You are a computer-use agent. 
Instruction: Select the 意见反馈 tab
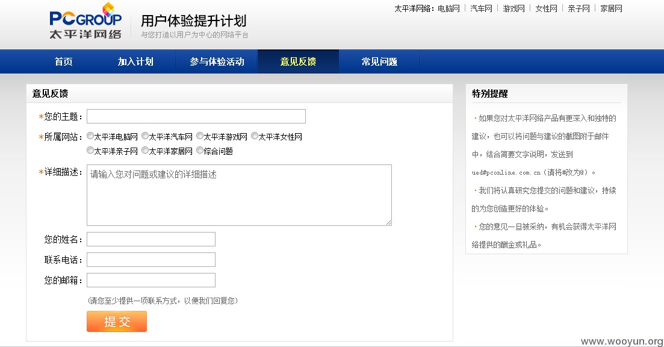pos(298,61)
